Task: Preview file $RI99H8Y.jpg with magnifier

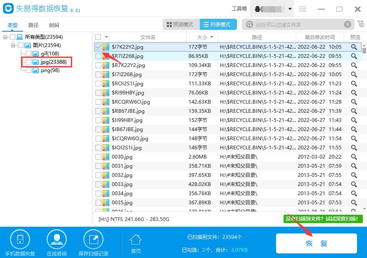Action: [354, 93]
